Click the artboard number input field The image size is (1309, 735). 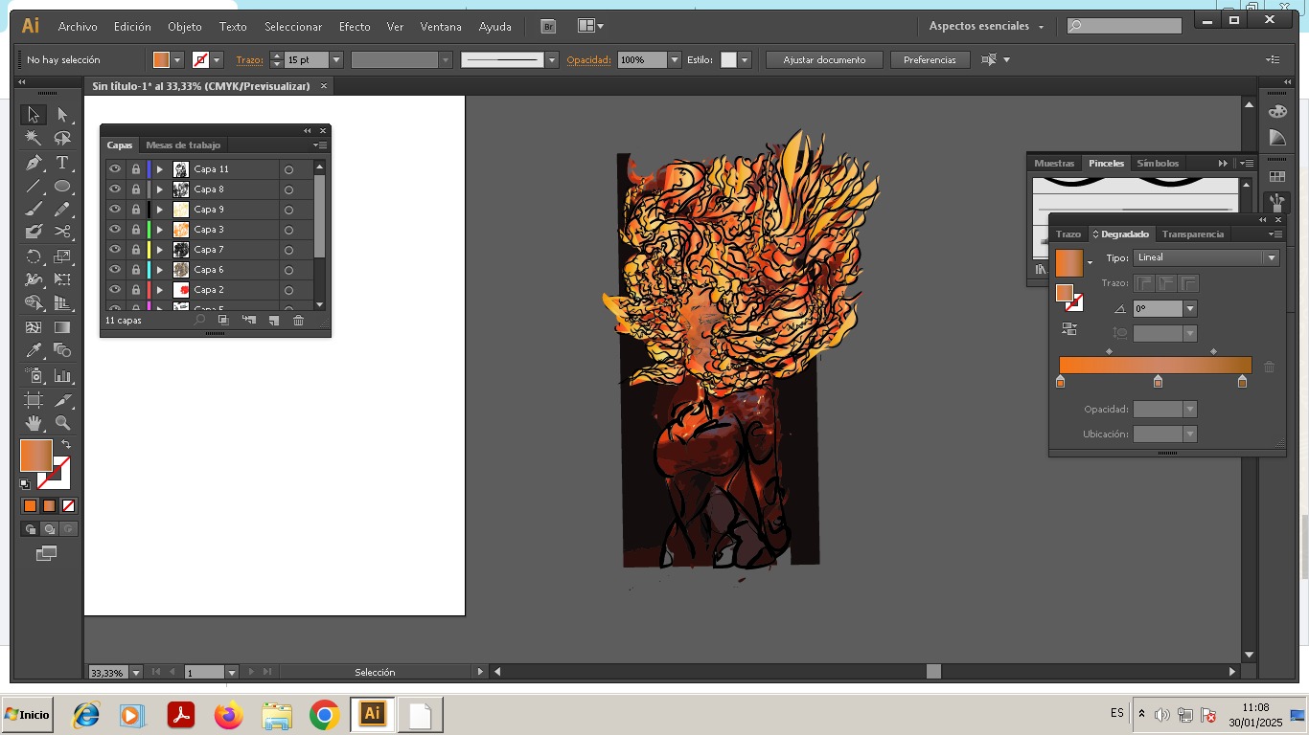(205, 673)
